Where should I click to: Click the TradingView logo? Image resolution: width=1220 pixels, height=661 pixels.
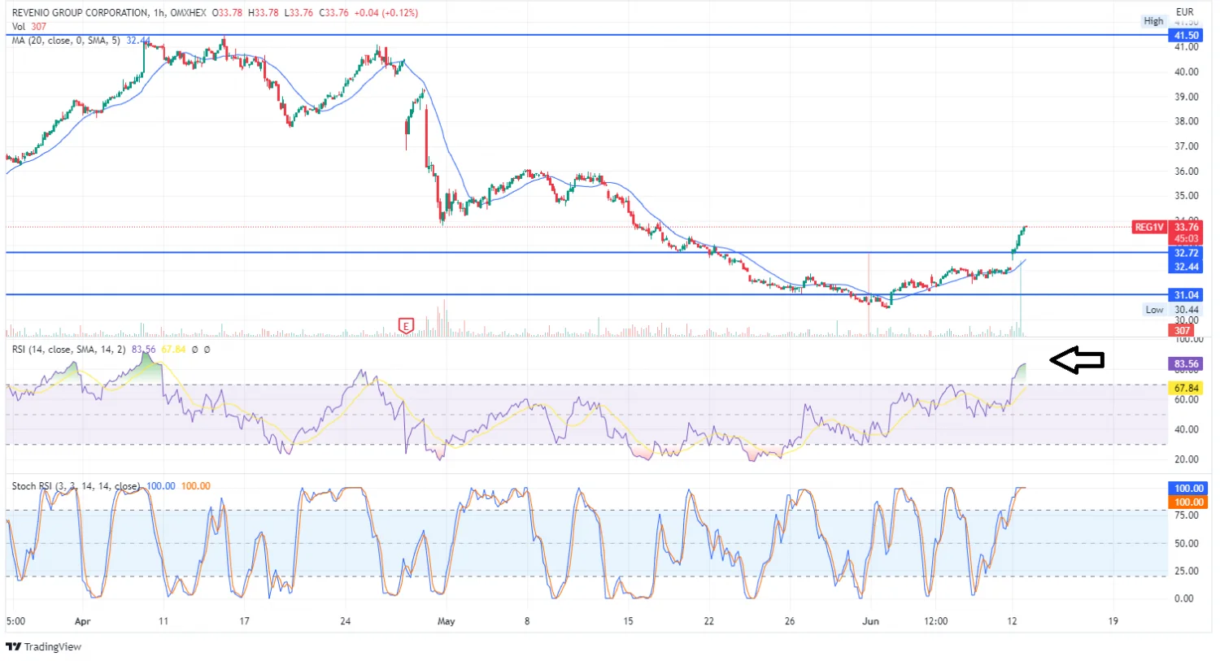click(x=45, y=646)
